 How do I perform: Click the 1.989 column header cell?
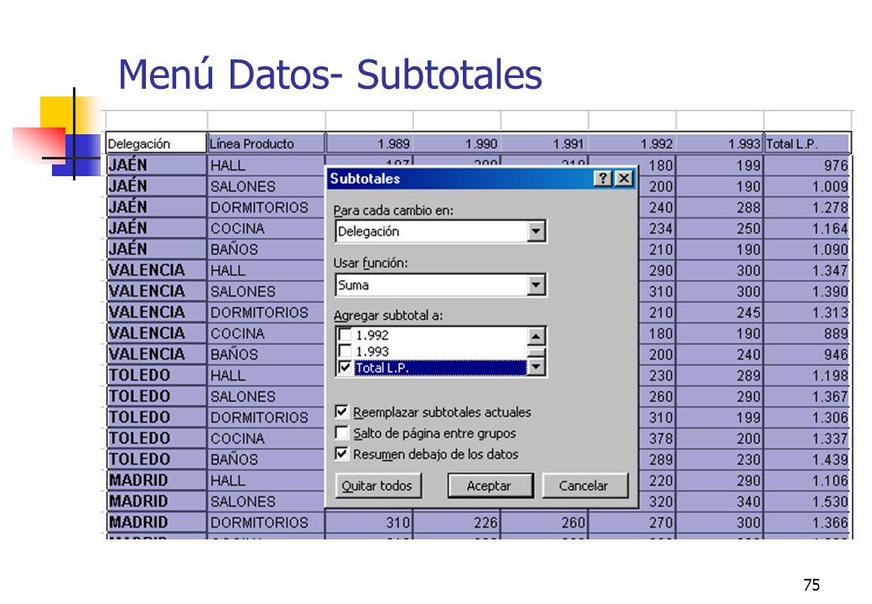click(369, 143)
